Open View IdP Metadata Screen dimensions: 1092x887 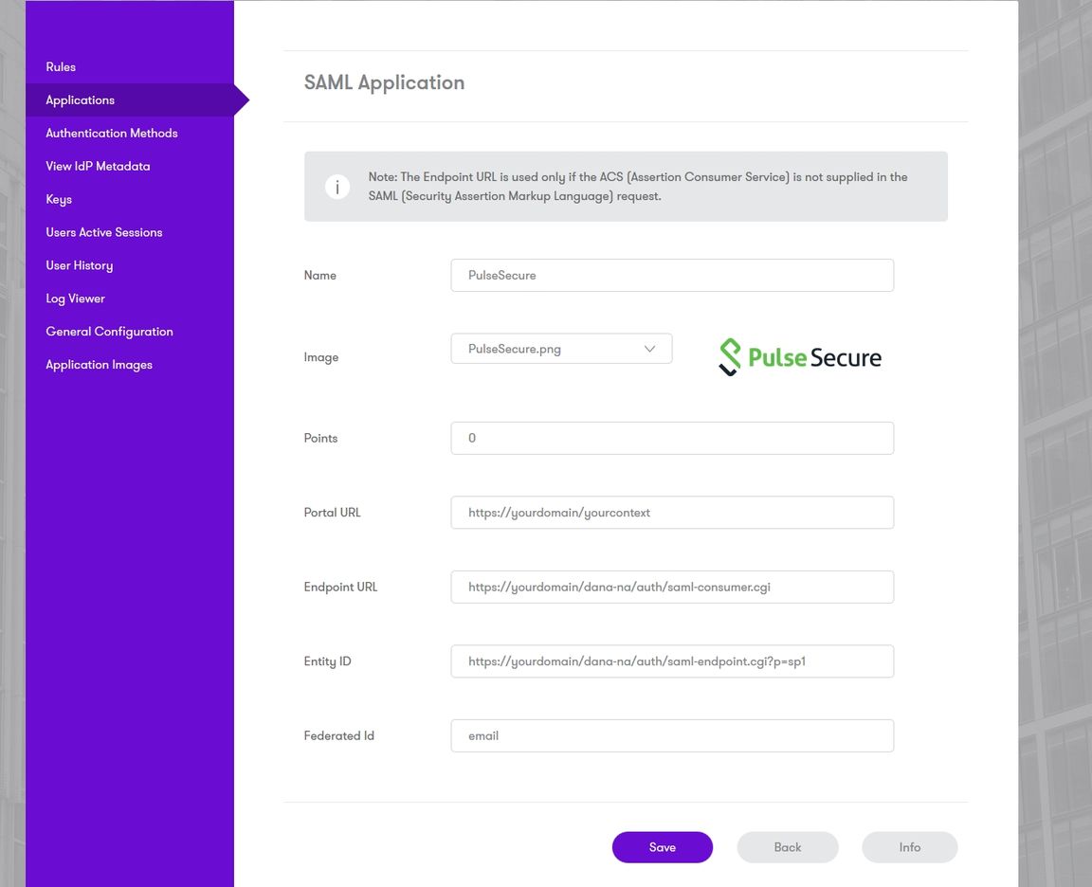click(x=98, y=166)
